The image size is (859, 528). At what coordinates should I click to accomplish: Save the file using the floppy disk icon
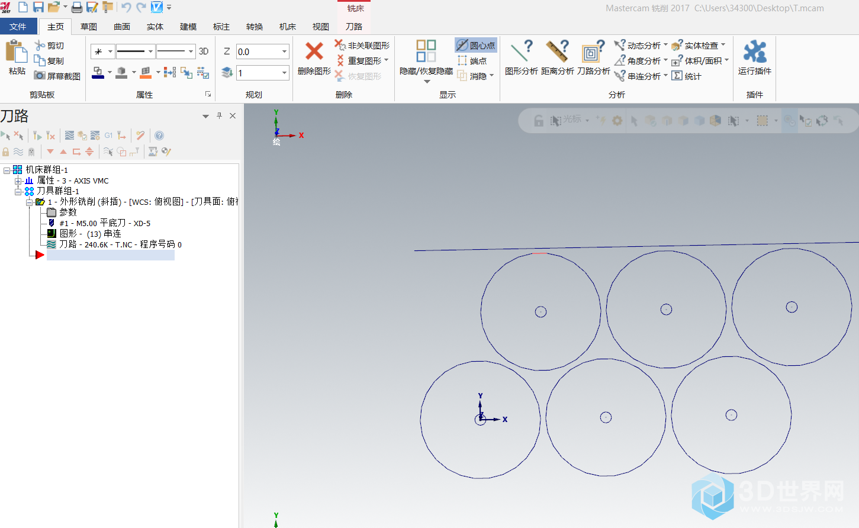(x=38, y=7)
